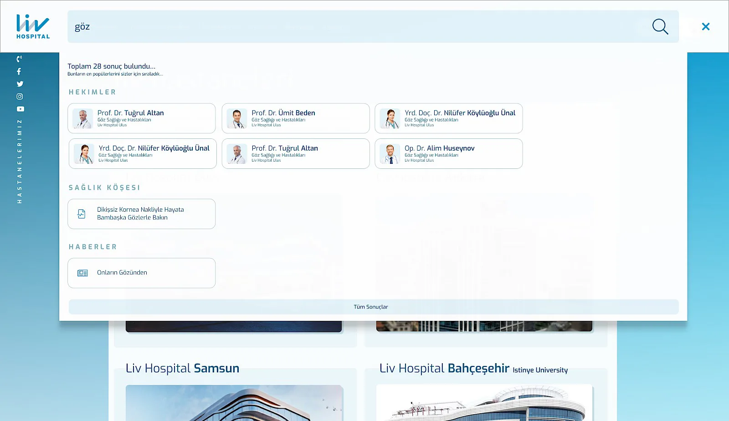
Task: Click the document icon beside Dikişsiz Kornea
Action: [x=82, y=214]
